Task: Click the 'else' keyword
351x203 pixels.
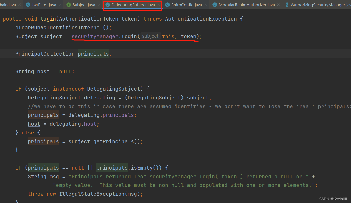Action: click(28, 133)
